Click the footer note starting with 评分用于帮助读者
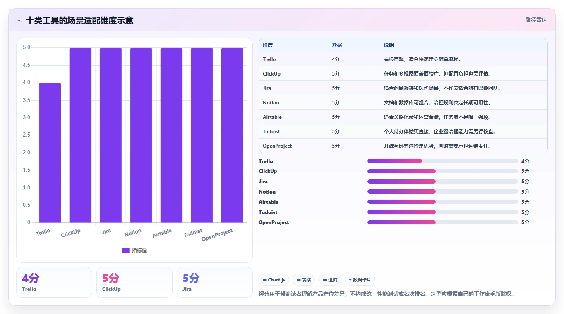564x314 pixels. (x=386, y=294)
